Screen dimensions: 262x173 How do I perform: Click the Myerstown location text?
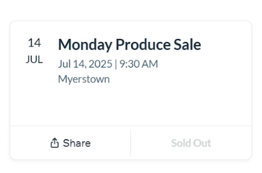point(84,79)
